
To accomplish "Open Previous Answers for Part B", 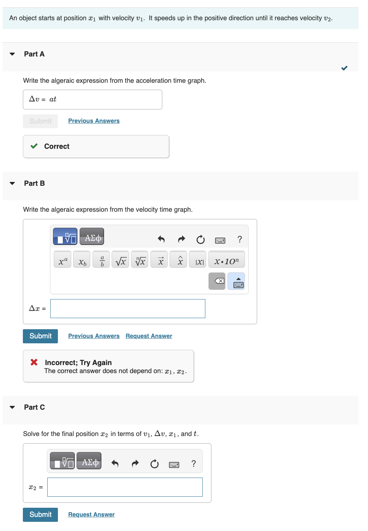I will point(94,336).
